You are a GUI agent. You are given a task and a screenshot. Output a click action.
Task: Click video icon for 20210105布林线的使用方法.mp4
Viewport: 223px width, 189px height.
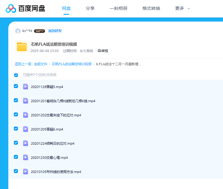pos(26,171)
